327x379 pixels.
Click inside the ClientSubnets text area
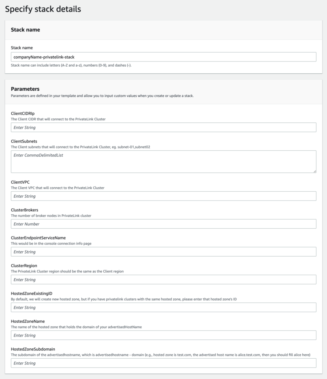(x=163, y=161)
